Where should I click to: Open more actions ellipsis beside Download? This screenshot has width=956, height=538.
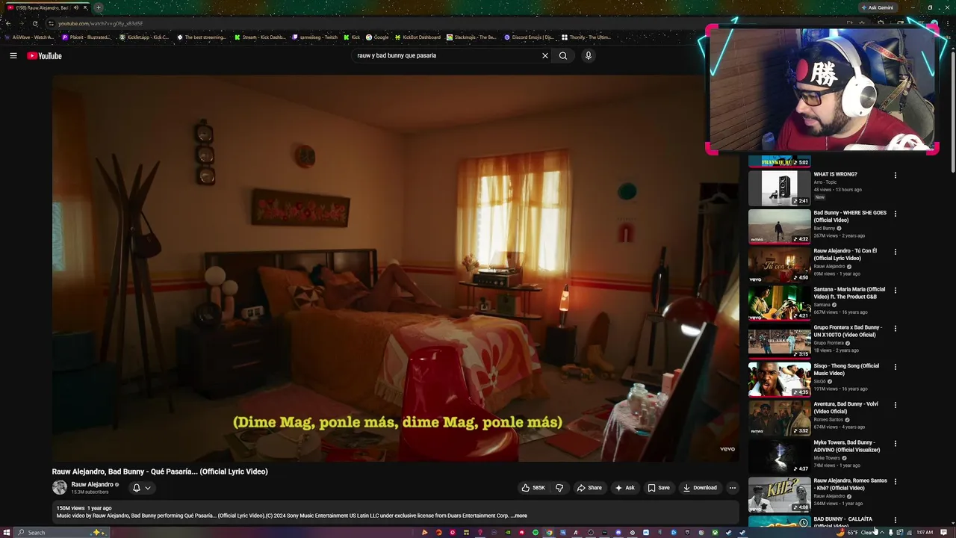(x=732, y=488)
